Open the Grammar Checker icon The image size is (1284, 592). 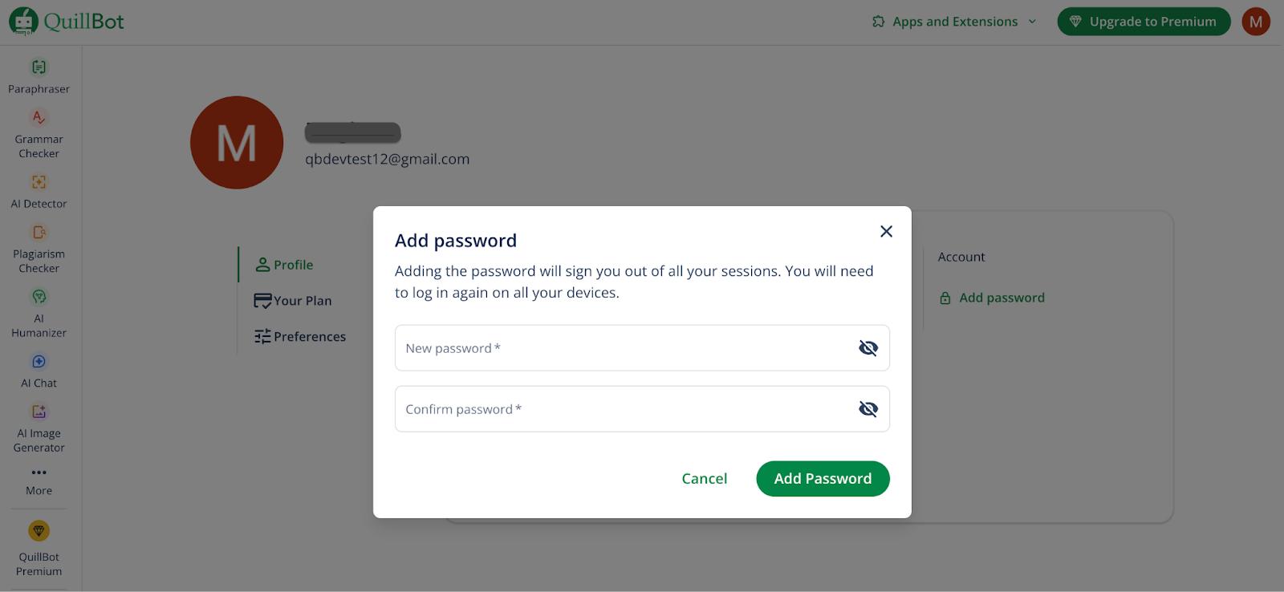point(39,118)
